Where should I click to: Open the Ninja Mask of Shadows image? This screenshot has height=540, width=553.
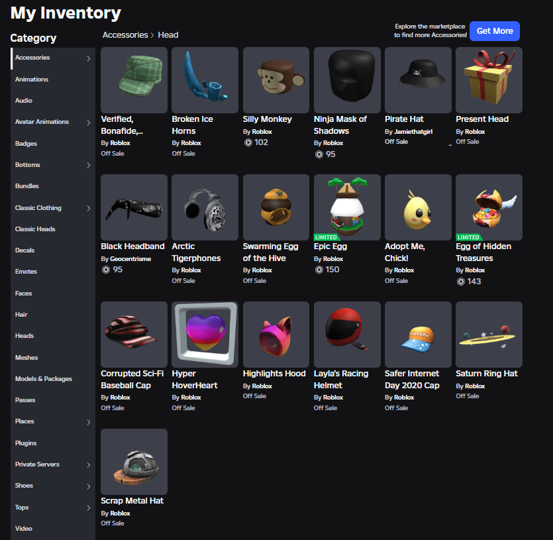347,80
